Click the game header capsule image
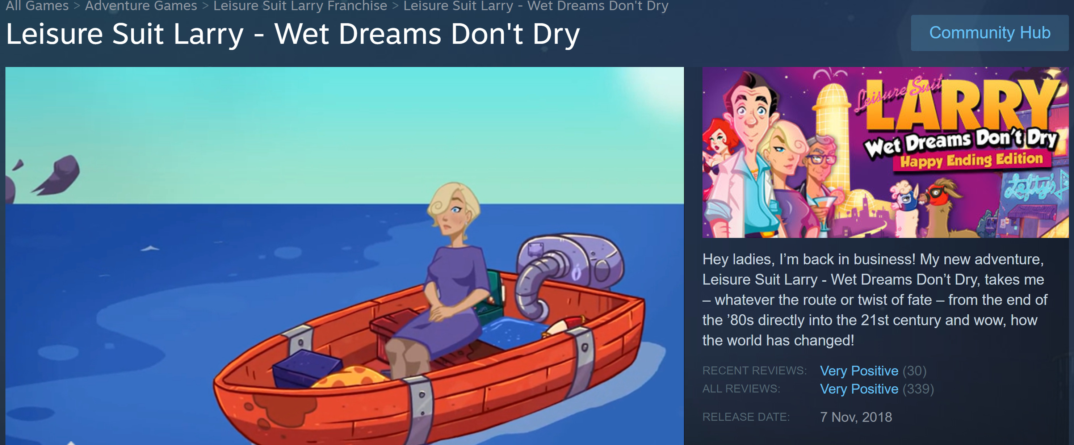The width and height of the screenshot is (1074, 445). pyautogui.click(x=885, y=152)
